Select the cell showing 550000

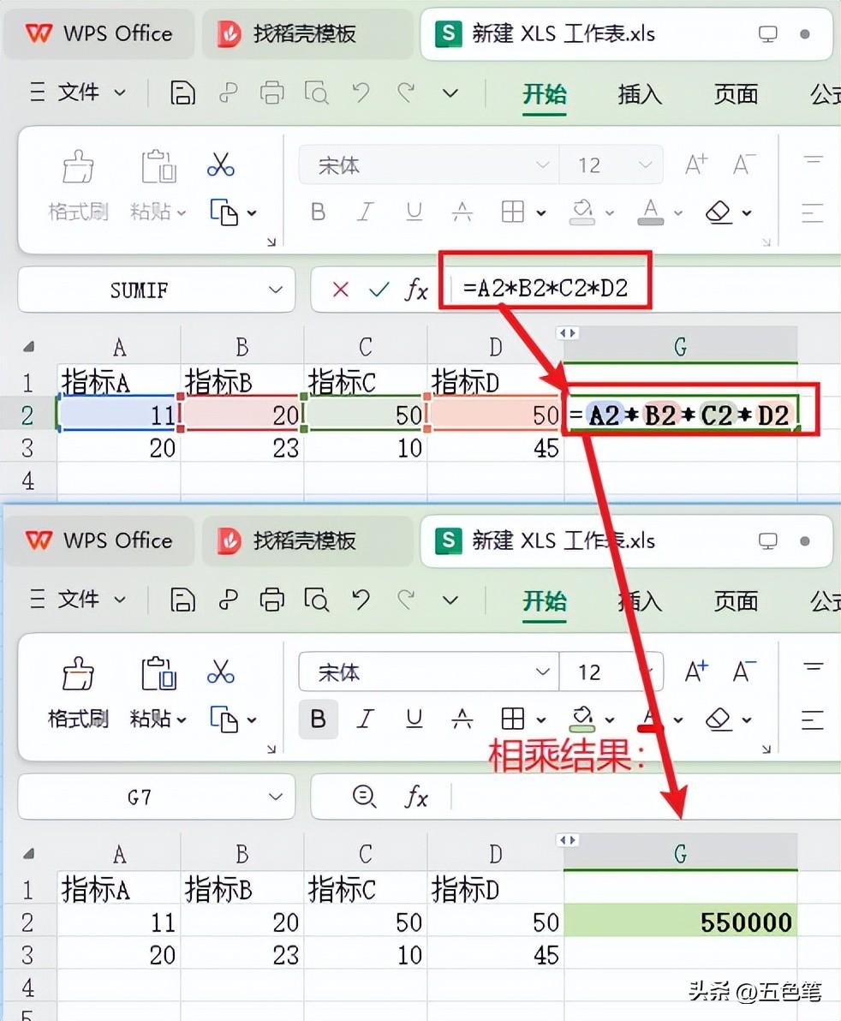(680, 922)
